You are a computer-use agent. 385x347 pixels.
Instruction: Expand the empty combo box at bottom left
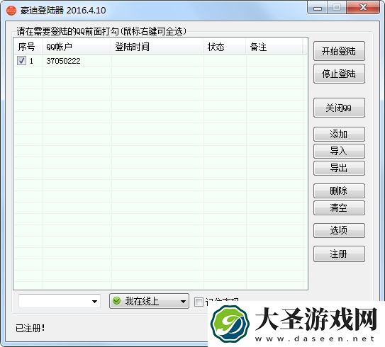(x=94, y=302)
